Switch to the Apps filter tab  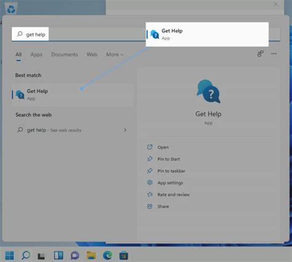36,55
